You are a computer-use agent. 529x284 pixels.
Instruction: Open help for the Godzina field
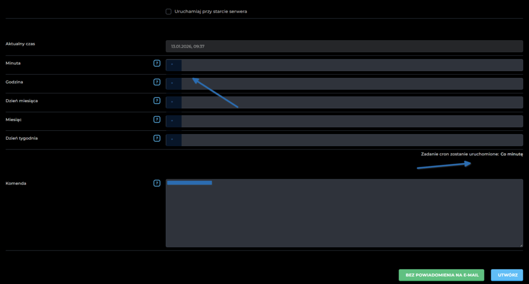(157, 82)
